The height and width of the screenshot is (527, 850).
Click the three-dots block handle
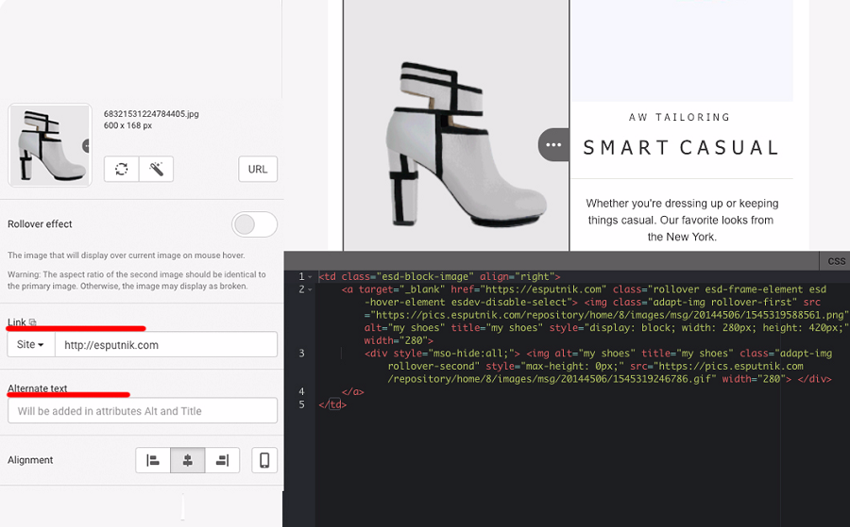553,145
